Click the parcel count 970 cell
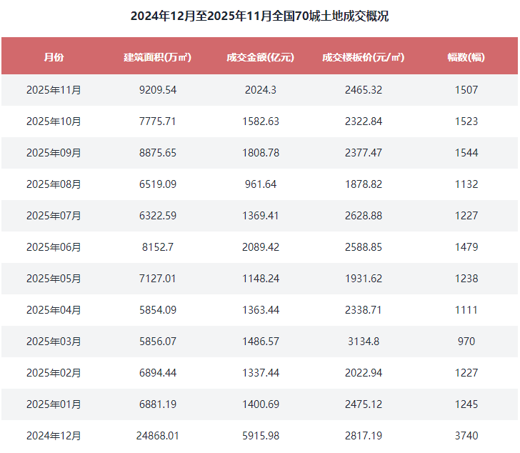The image size is (520, 453). click(x=466, y=342)
